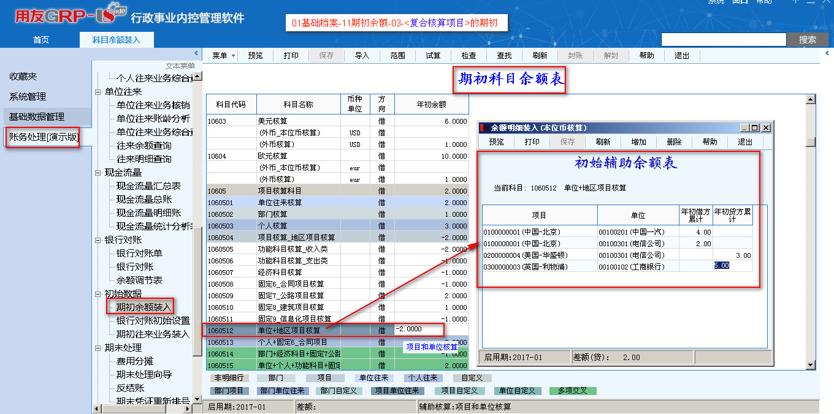This screenshot has width=834, height=414.
Task: Click the 余额明细装入 dialog title icon
Action: click(x=484, y=128)
